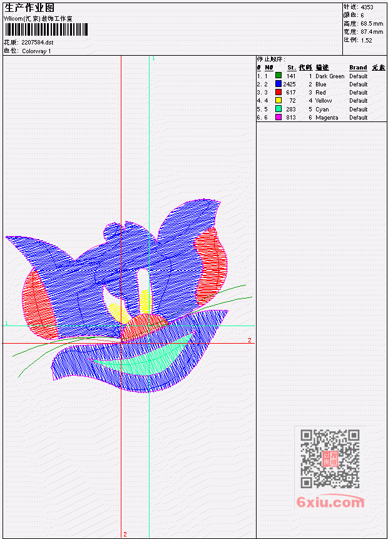Click stitch count '2425'
Image resolution: width=388 pixels, height=539 pixels.
[x=289, y=85]
